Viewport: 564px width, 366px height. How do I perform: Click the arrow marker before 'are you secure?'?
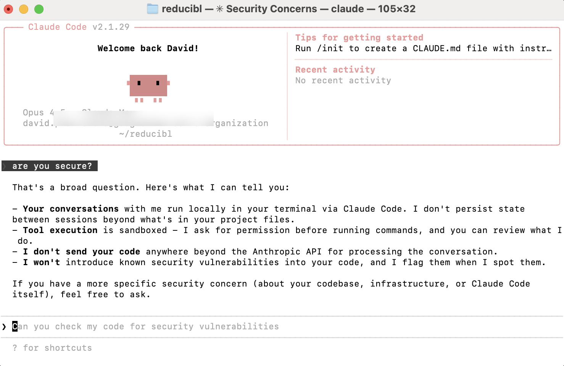point(4,166)
